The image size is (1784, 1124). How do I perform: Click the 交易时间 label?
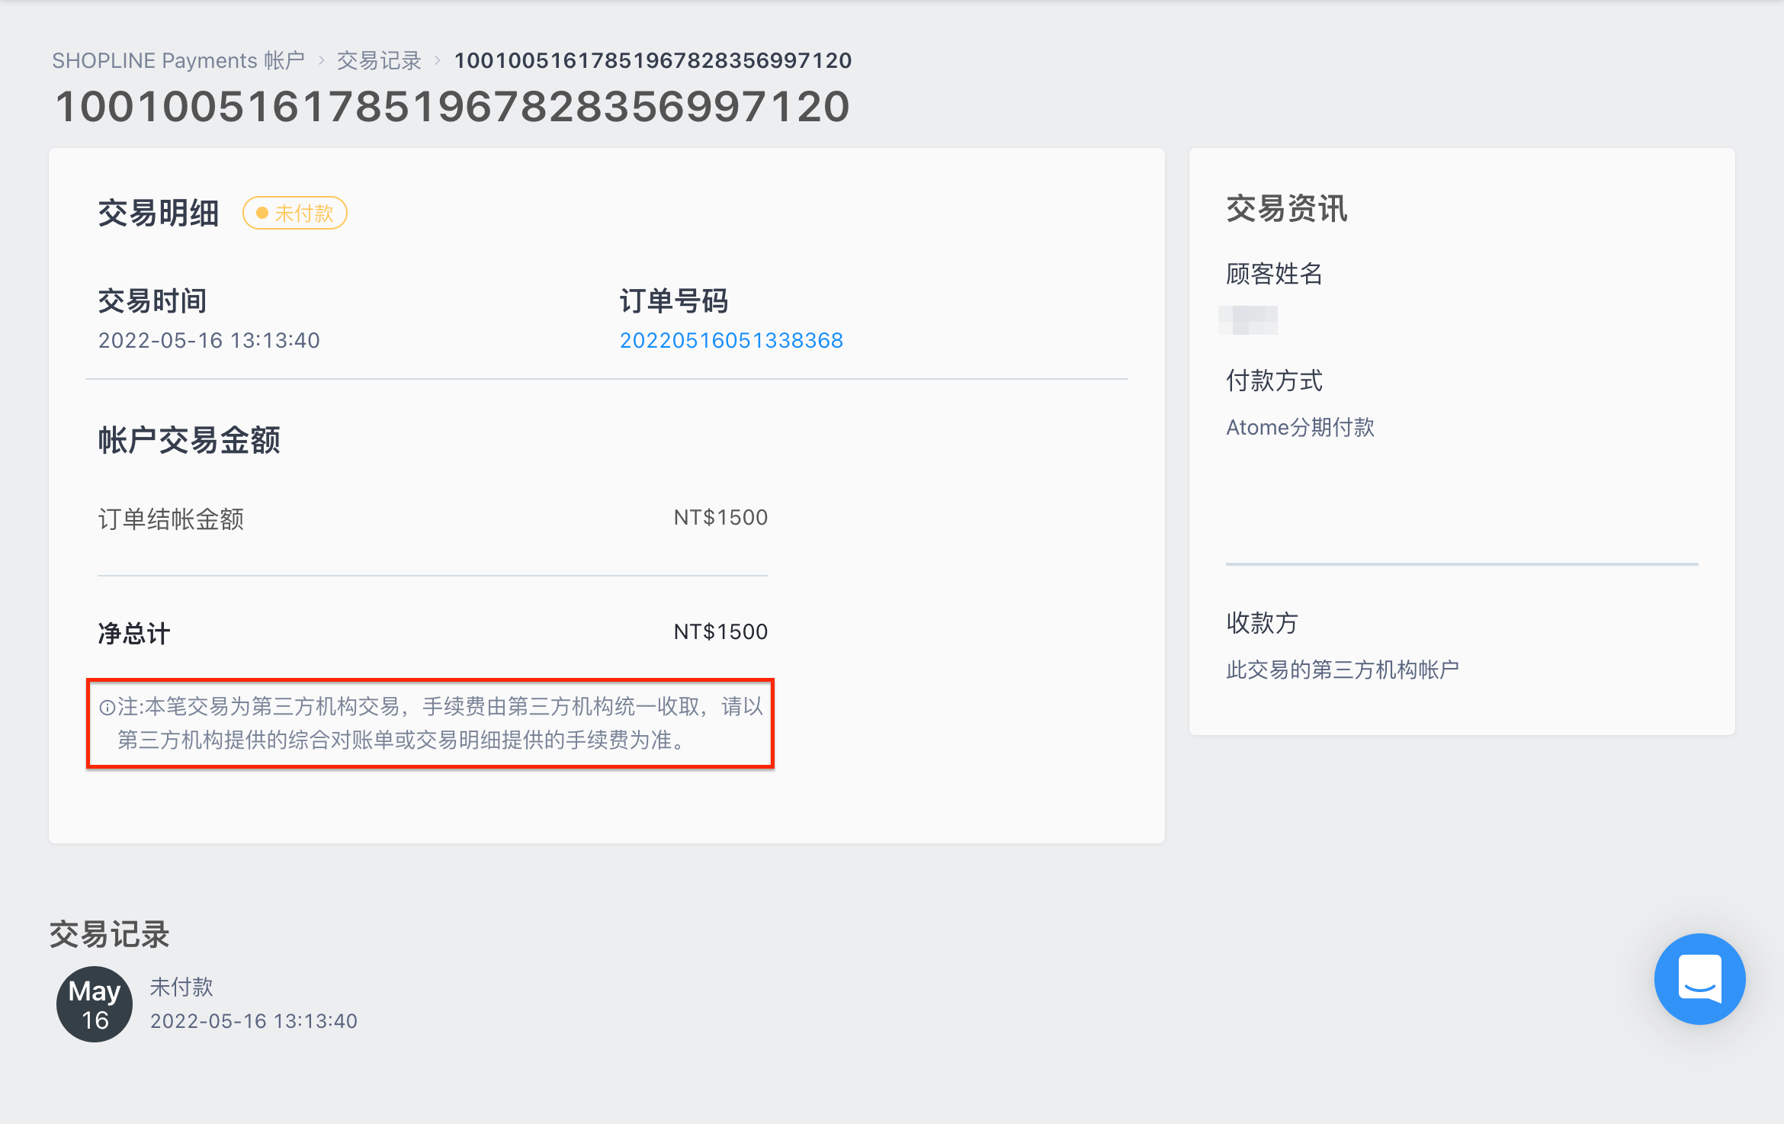(x=152, y=300)
